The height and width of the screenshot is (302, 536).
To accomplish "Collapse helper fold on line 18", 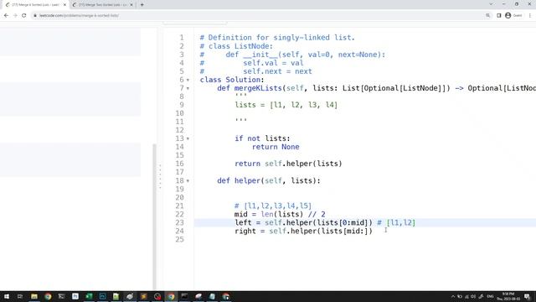I will point(188,181).
